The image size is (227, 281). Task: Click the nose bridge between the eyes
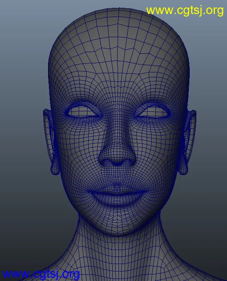118,115
